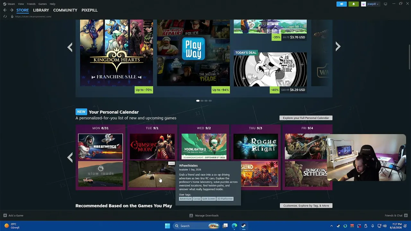Expand the pixepill account dropdown

pos(377,4)
